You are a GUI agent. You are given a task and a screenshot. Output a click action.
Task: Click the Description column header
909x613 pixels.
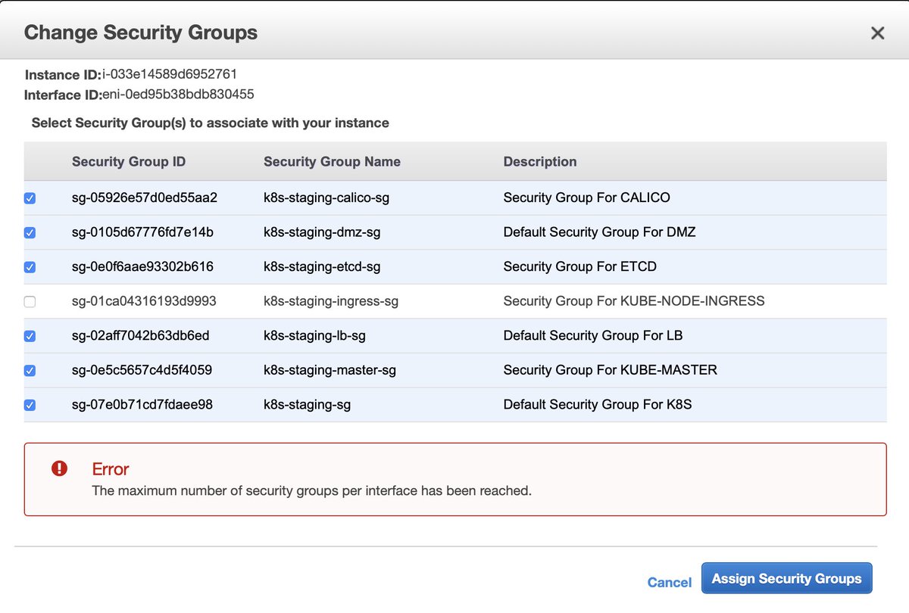pos(540,161)
